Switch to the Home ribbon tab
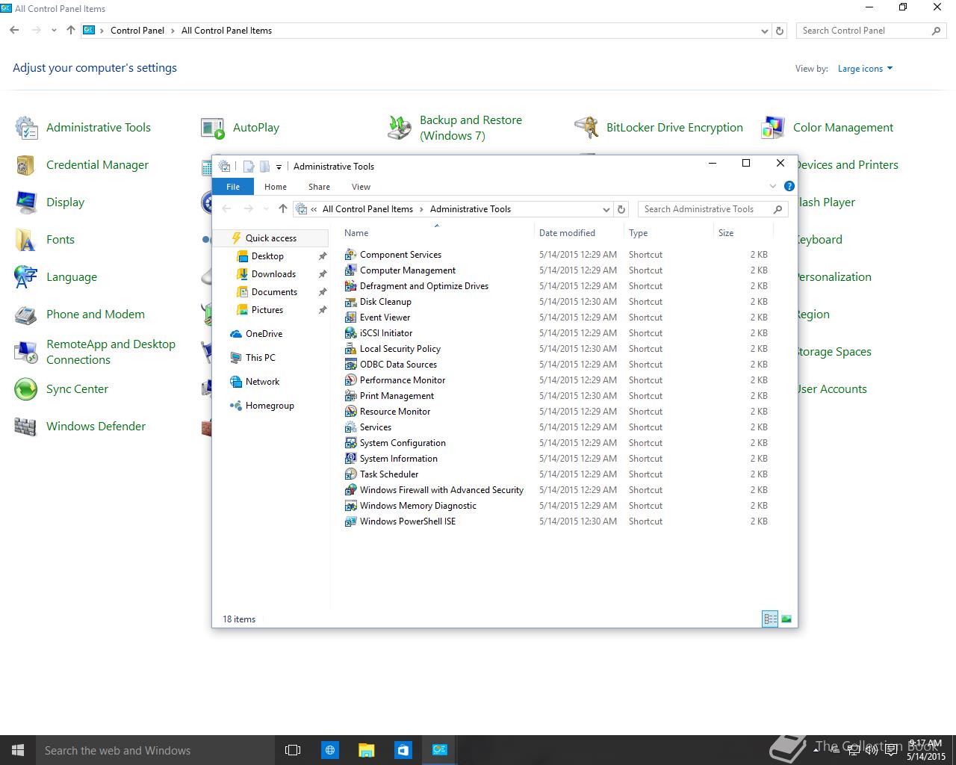The width and height of the screenshot is (956, 765). pos(276,187)
